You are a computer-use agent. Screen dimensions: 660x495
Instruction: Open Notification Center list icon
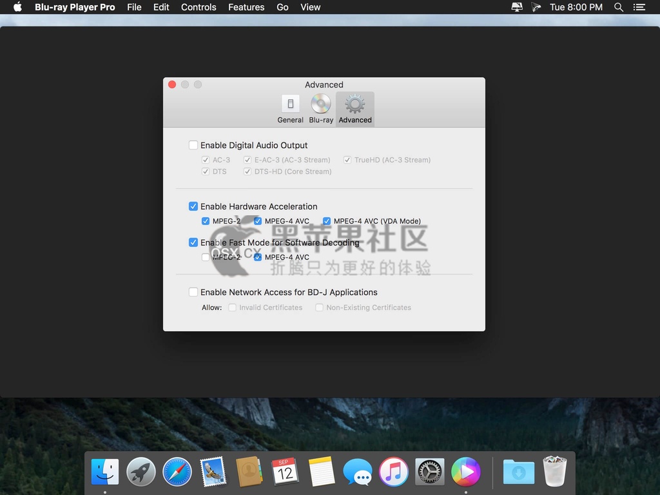(x=639, y=7)
